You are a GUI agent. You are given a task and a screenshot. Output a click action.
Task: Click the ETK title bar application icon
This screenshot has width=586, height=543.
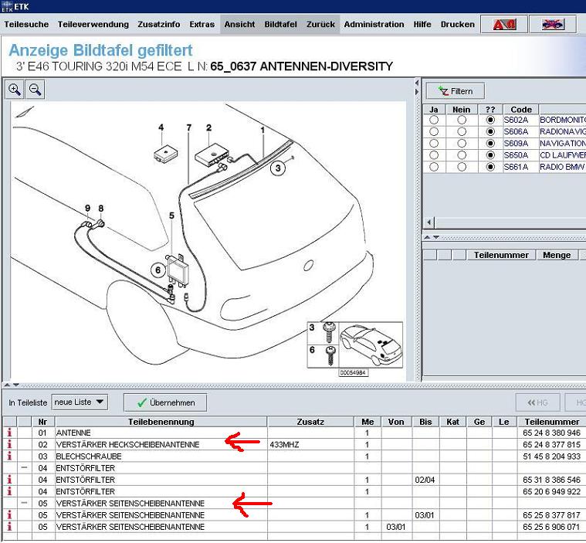(7, 7)
